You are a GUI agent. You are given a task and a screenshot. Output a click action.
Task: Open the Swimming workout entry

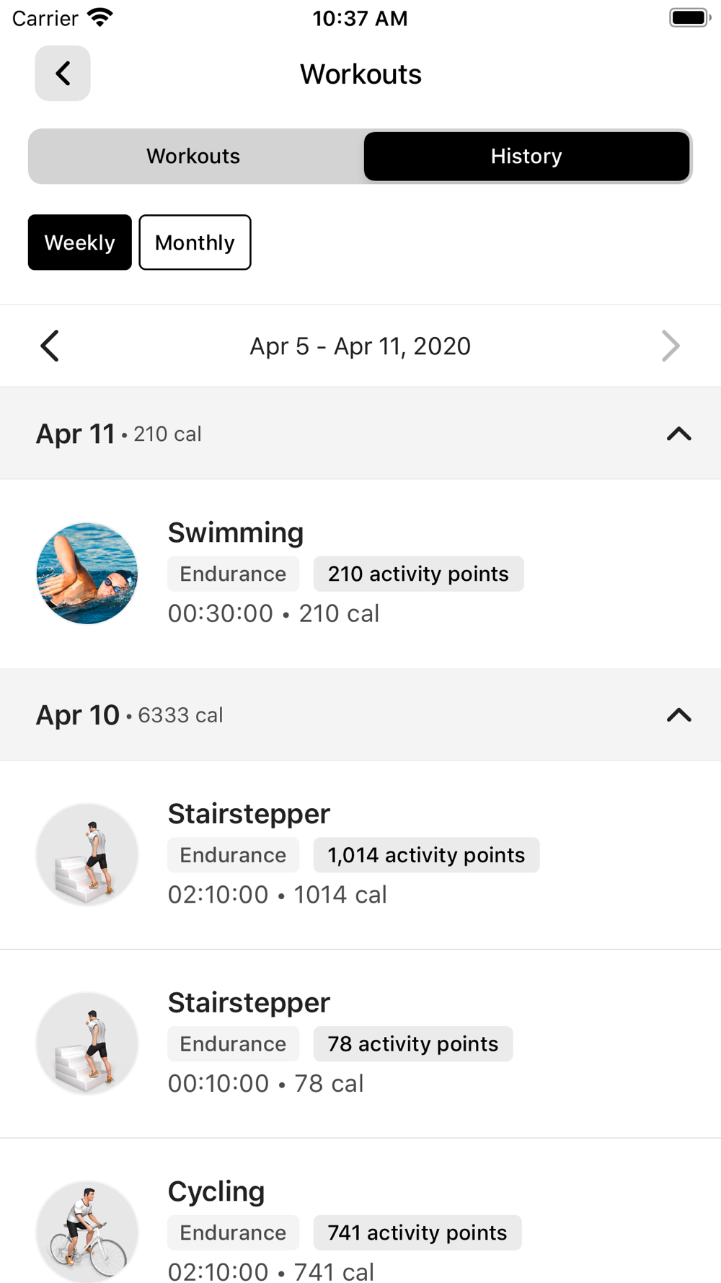236,533
